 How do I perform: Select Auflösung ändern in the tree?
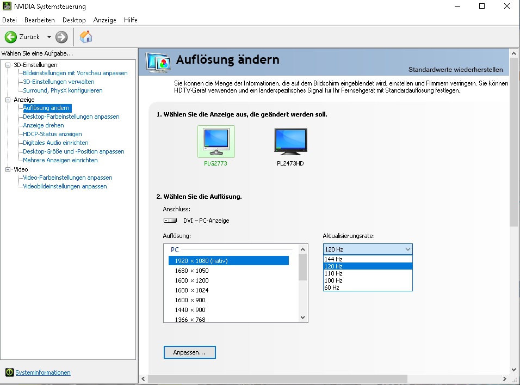(46, 108)
